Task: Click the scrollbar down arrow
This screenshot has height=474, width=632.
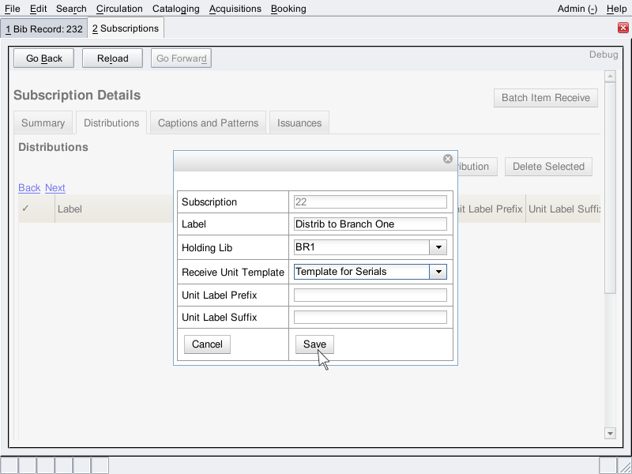Action: (x=609, y=433)
